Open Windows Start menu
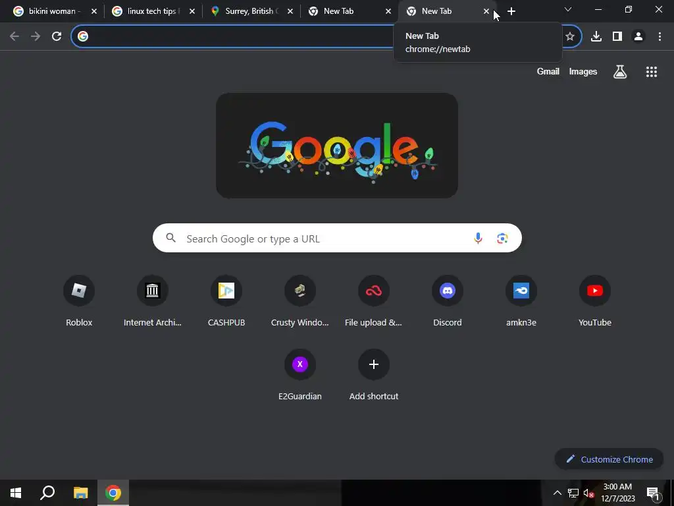This screenshot has height=506, width=674. coord(16,493)
